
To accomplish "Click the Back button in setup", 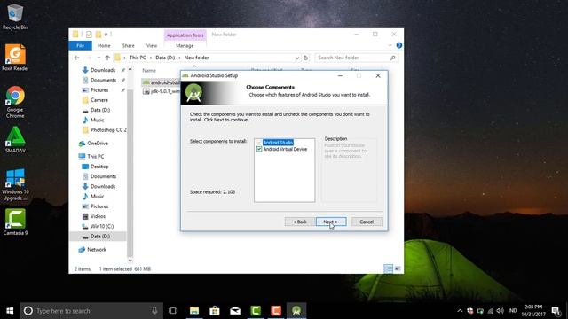I will (300, 222).
